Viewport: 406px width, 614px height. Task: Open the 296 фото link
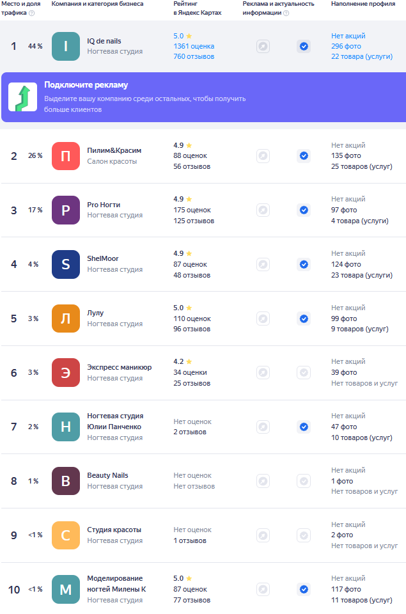click(345, 46)
